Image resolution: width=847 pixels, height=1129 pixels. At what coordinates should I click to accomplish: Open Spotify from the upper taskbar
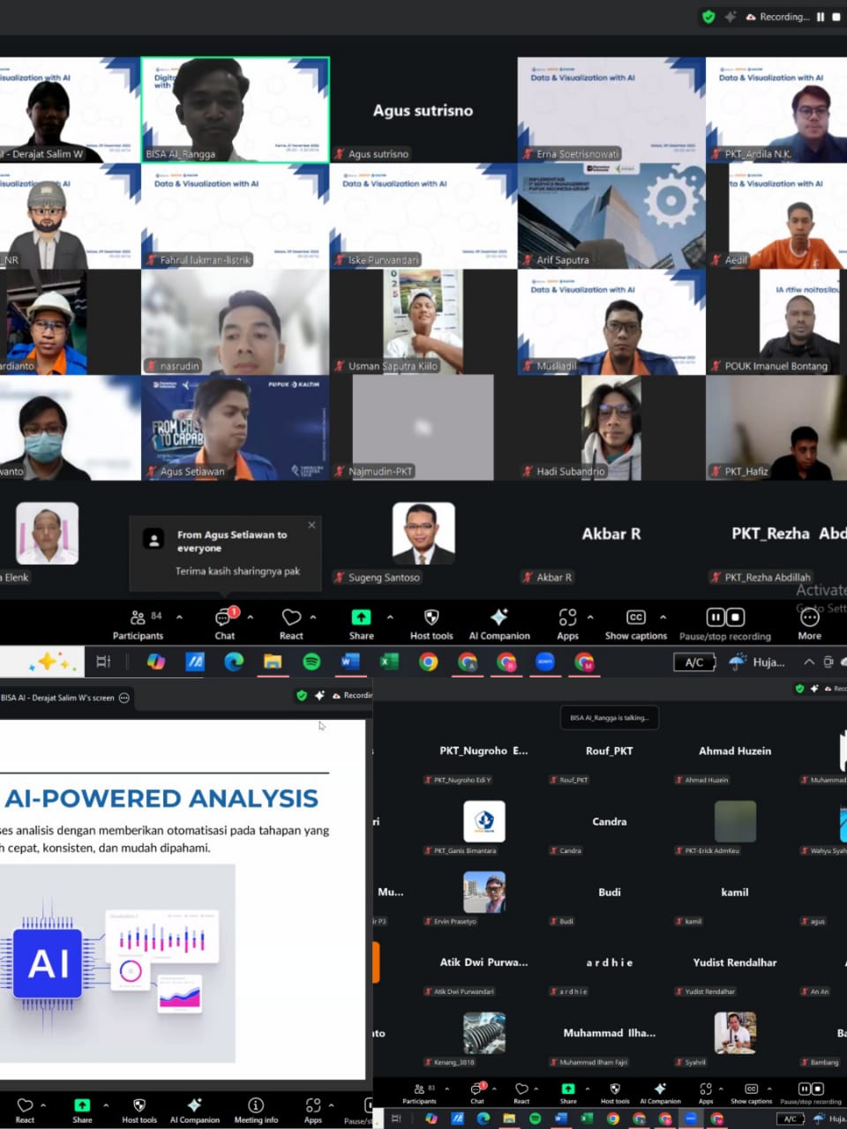[x=311, y=662]
